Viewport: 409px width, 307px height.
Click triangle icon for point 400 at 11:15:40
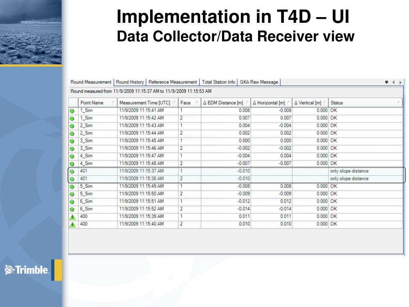(x=73, y=225)
